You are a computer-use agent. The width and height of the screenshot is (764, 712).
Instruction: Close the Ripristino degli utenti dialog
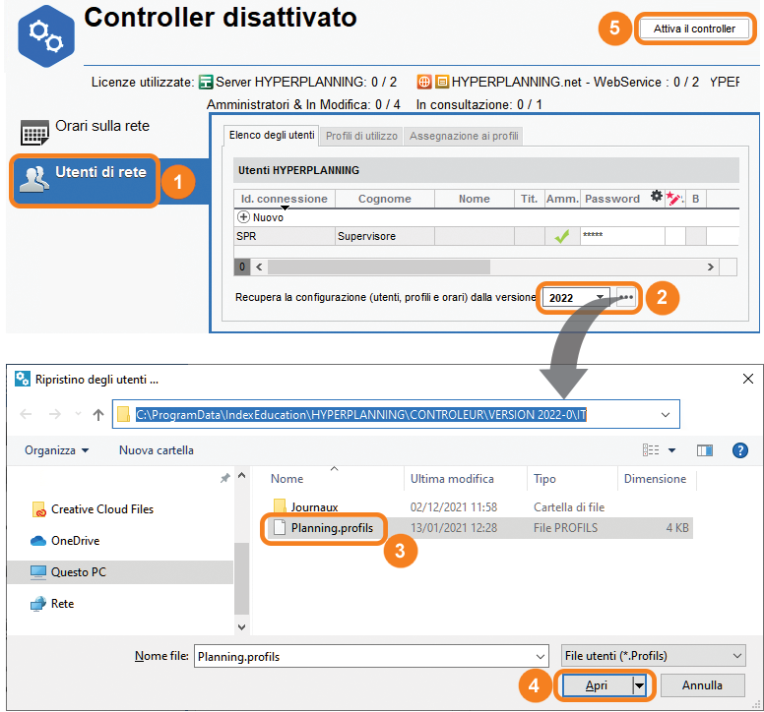[748, 379]
